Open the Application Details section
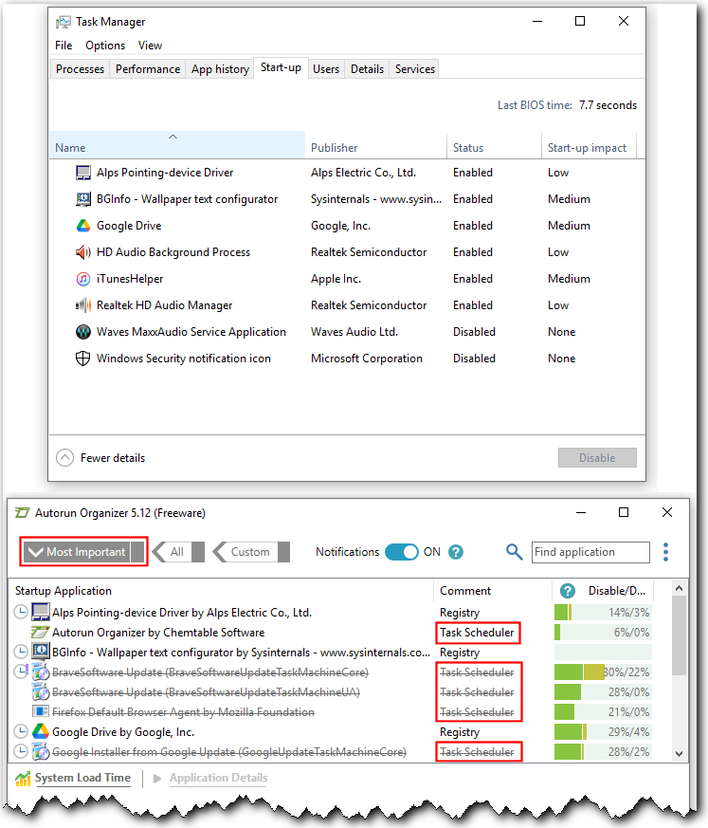 (217, 779)
